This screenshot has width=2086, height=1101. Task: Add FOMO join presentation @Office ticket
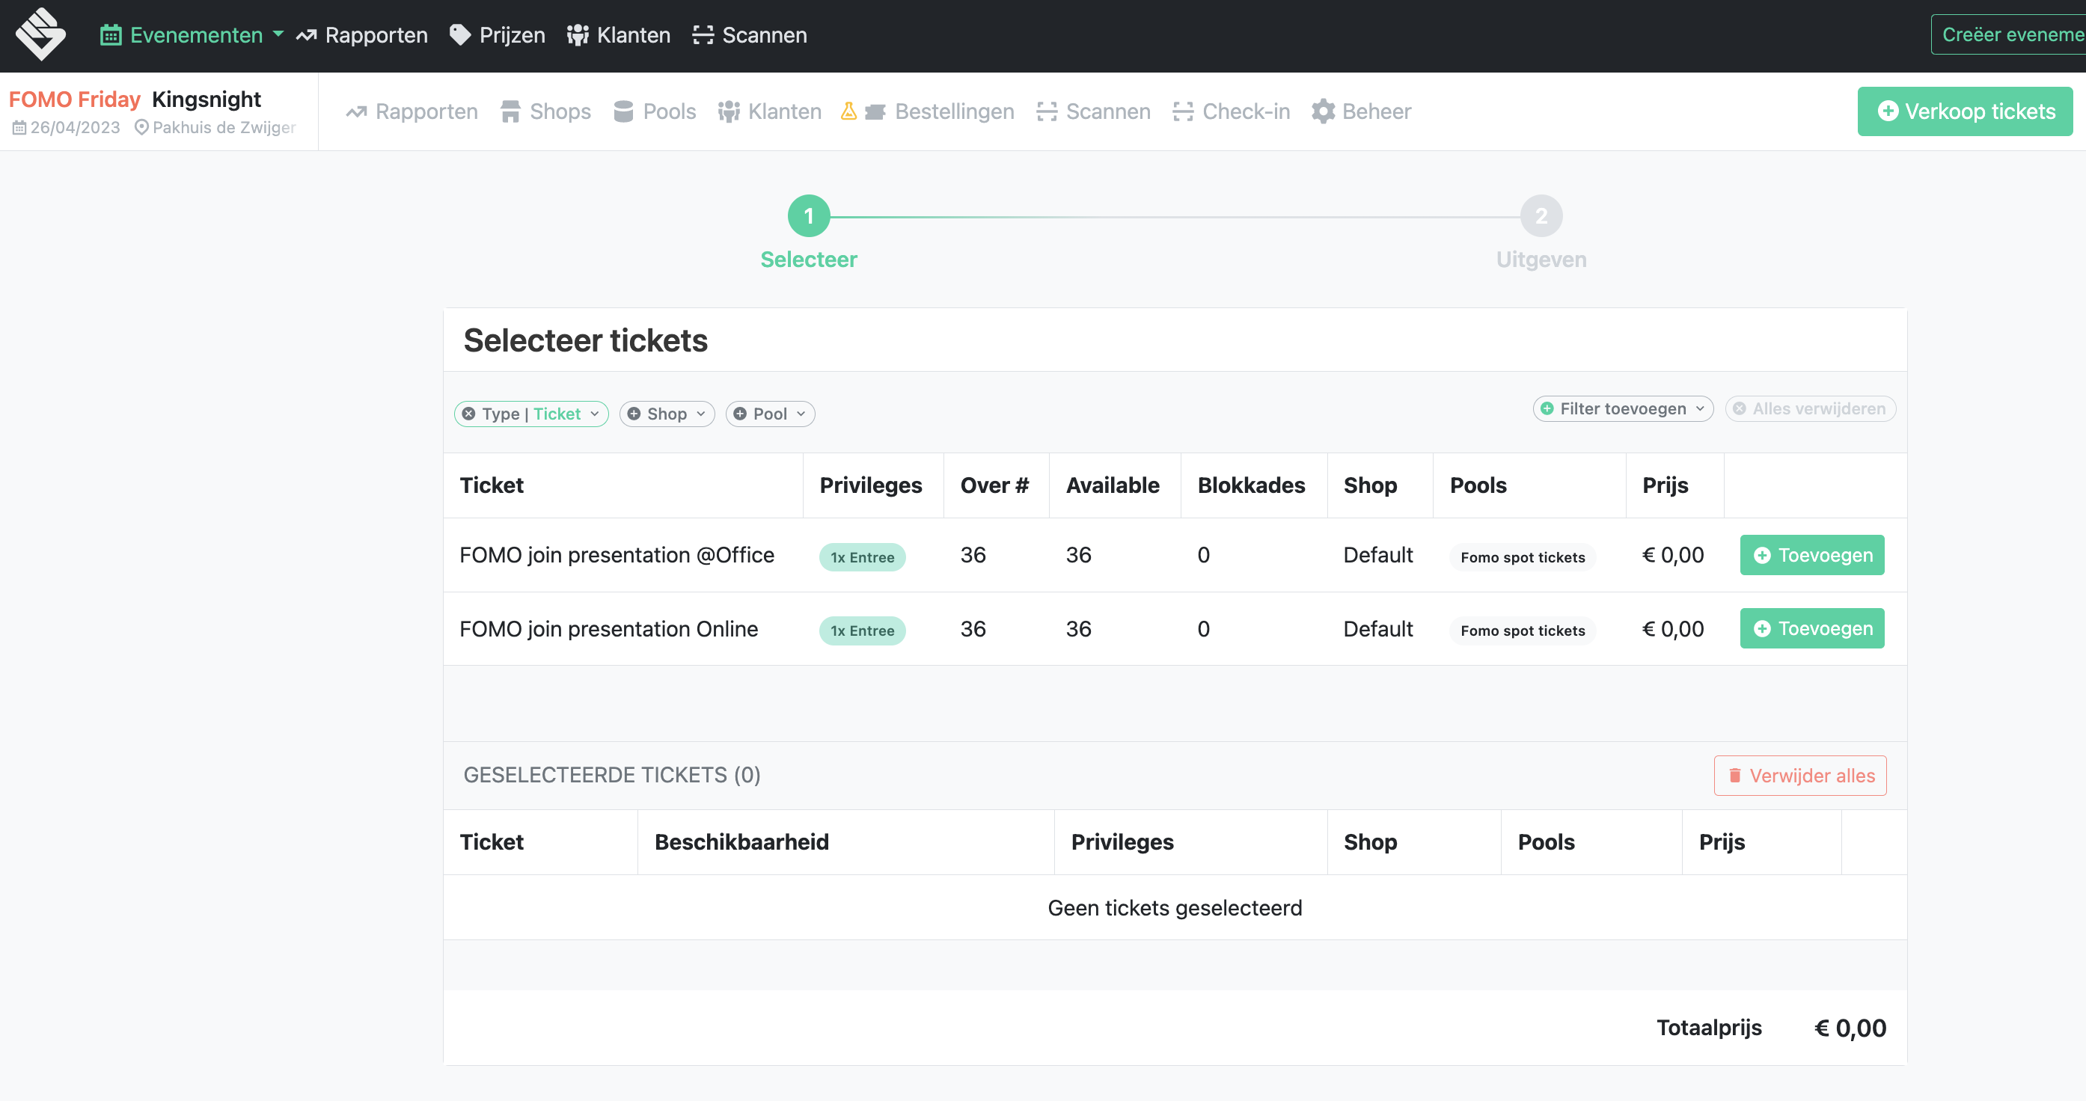(1812, 555)
